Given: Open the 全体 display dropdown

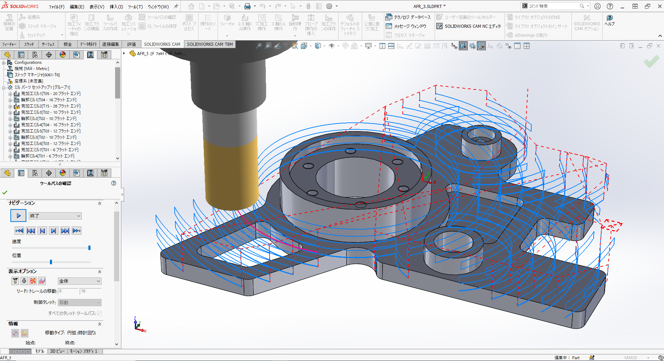Looking at the screenshot, I should click(x=80, y=281).
